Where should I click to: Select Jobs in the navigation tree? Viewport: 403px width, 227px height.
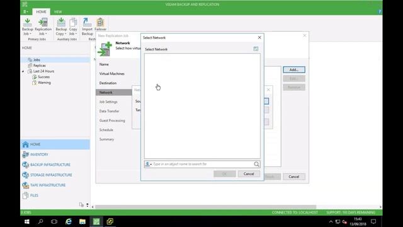(37, 60)
